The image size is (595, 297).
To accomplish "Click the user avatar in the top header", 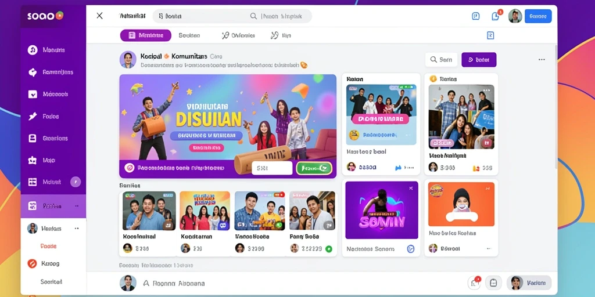I will click(x=515, y=16).
